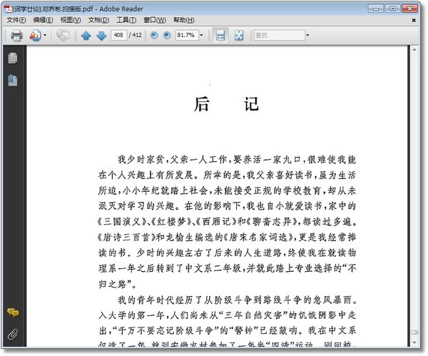428x356 pixels.
Task: Click the greyed comment bubbles icon
Action: [63, 35]
